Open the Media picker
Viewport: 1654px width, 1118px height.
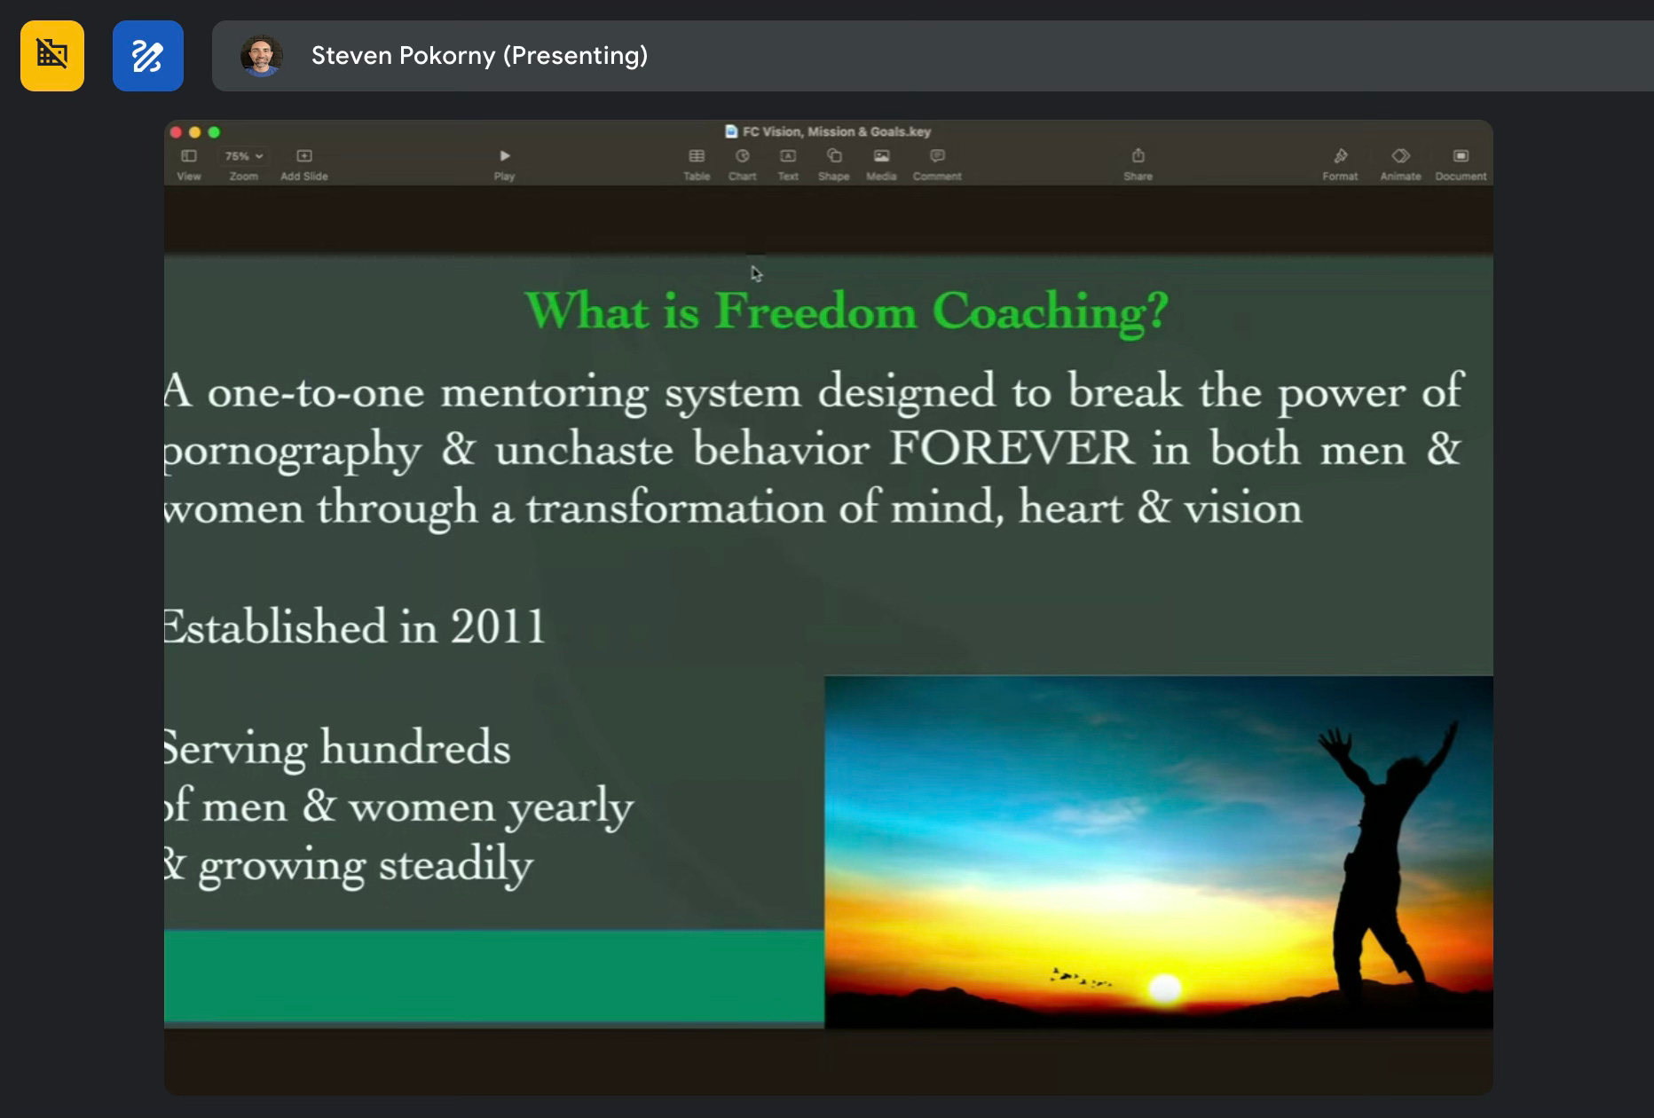point(881,164)
